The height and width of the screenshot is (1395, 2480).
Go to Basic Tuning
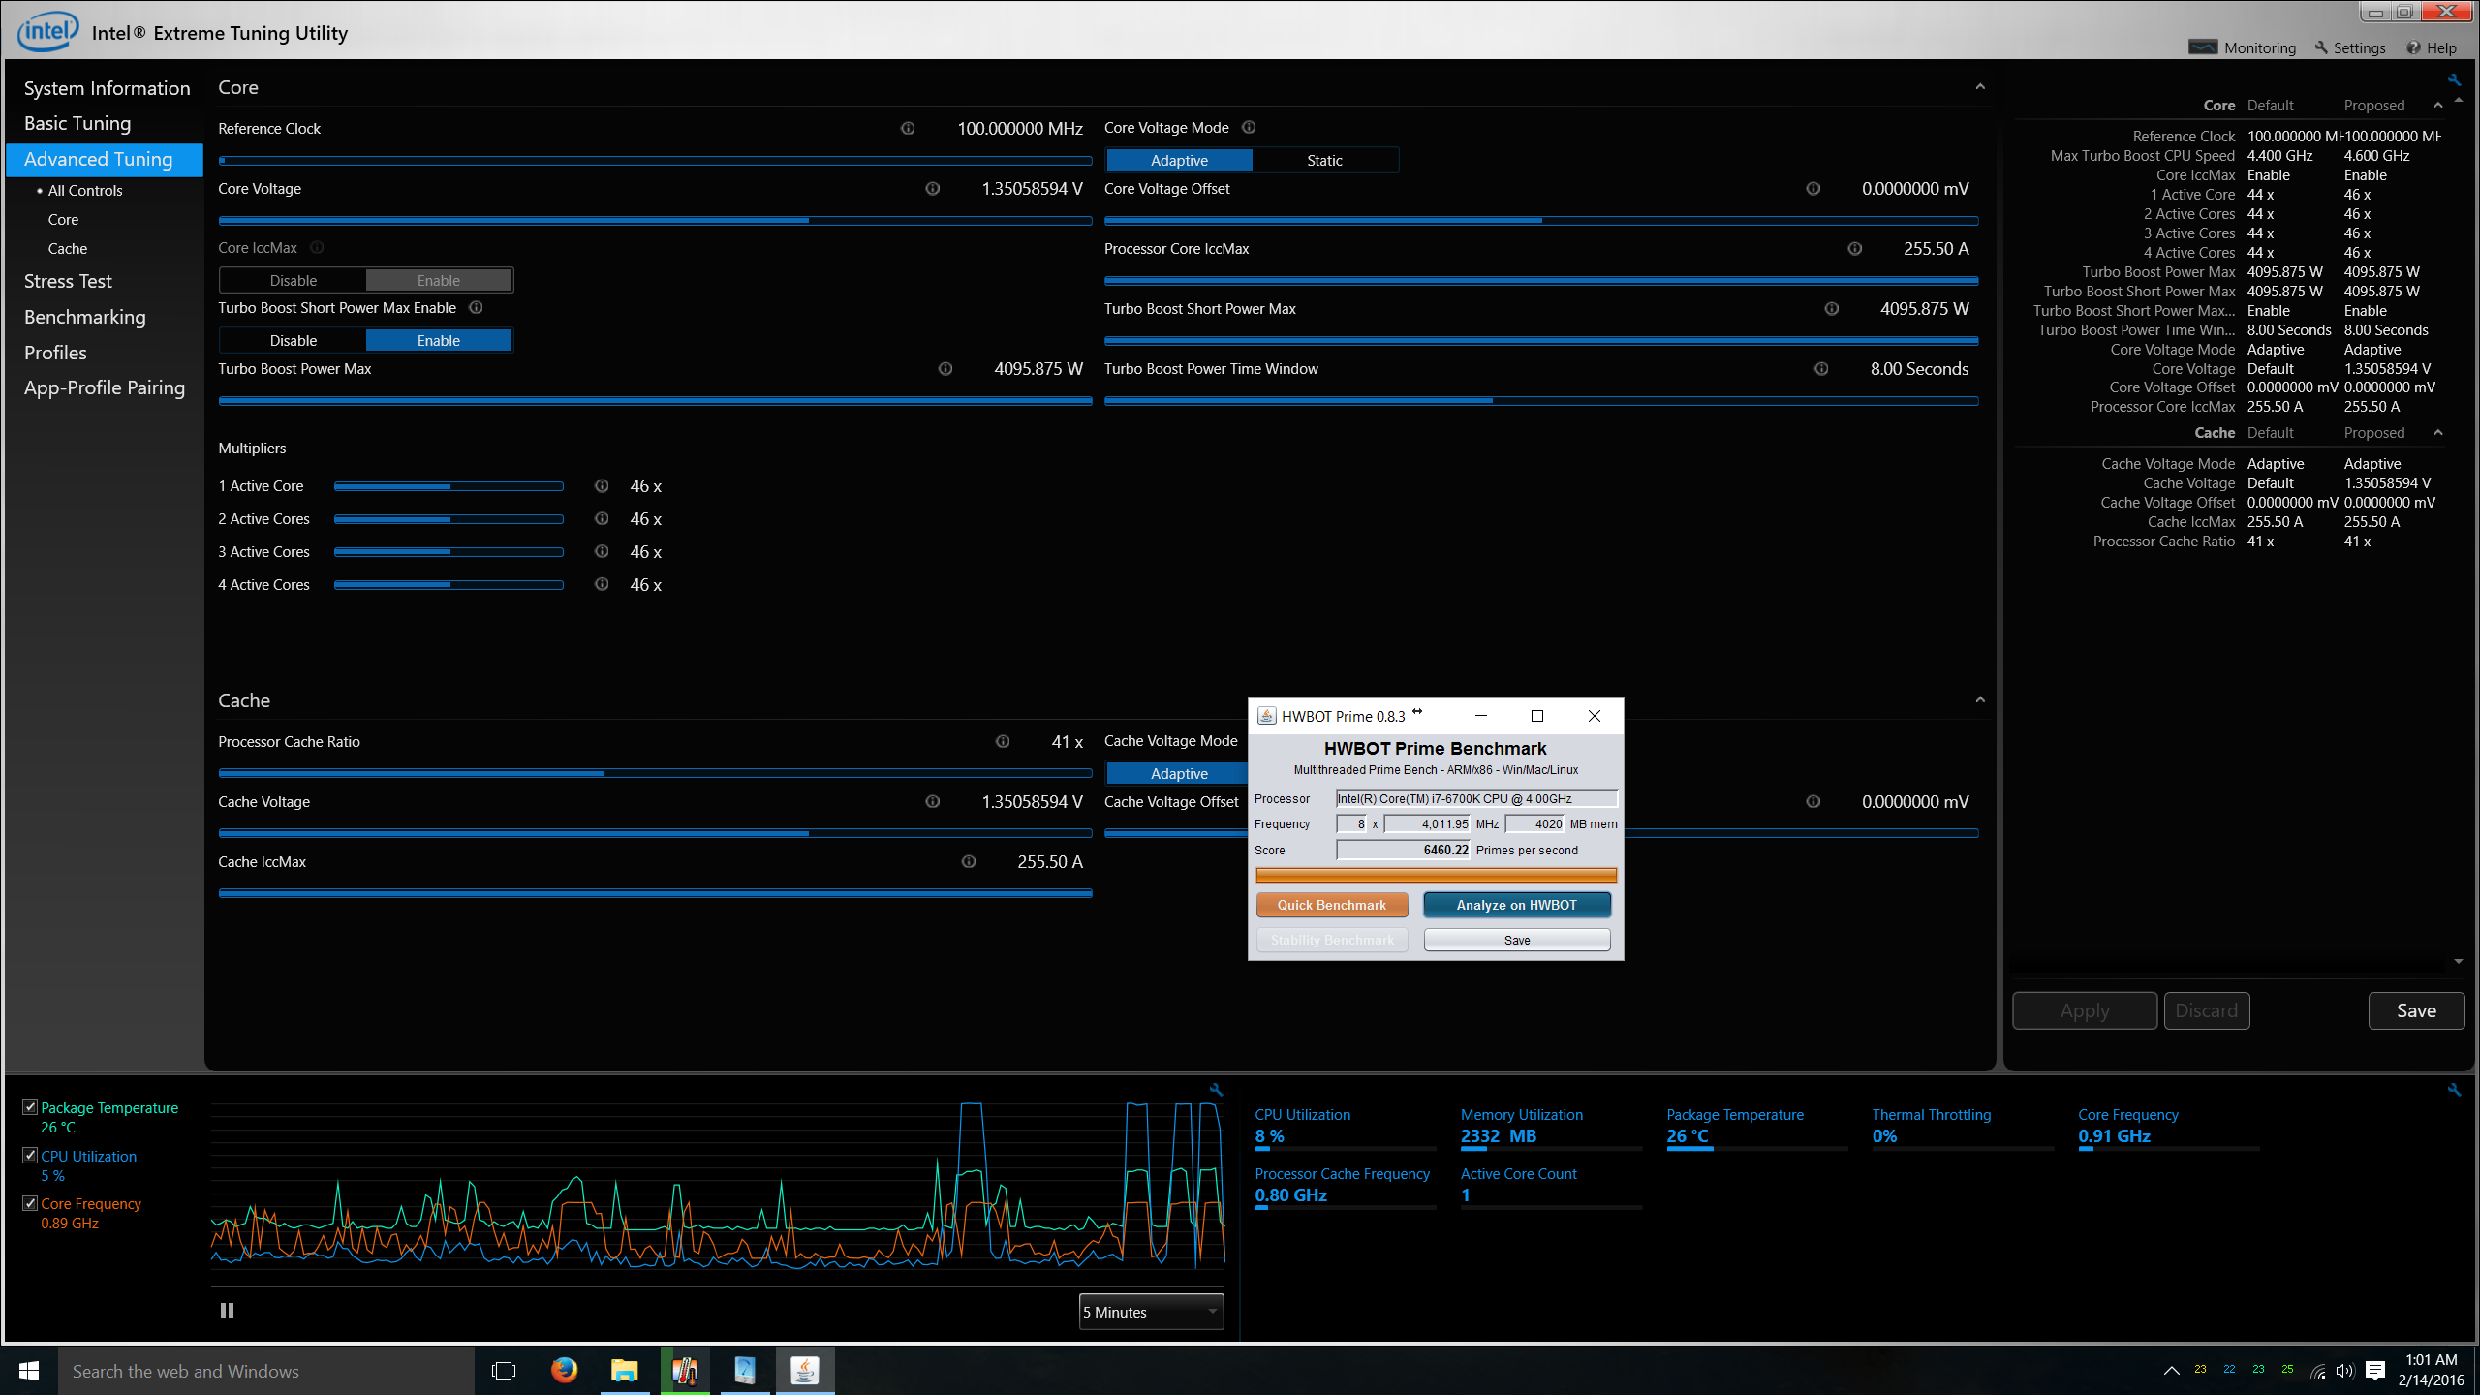(77, 123)
